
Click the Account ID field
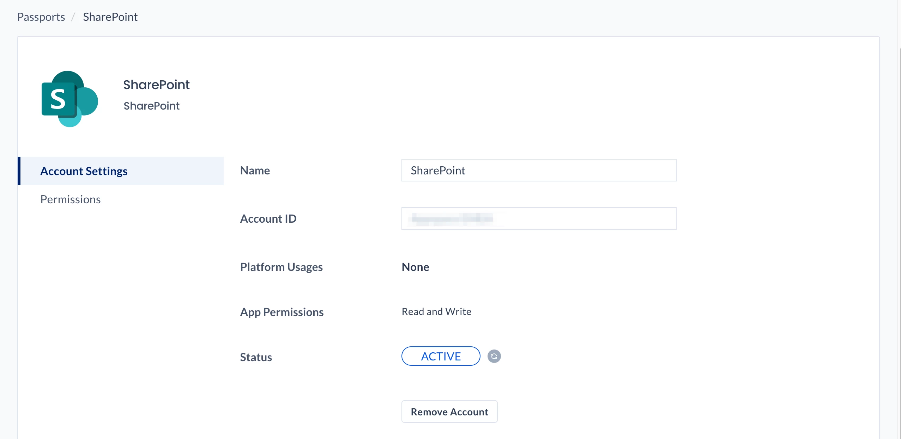pos(538,219)
